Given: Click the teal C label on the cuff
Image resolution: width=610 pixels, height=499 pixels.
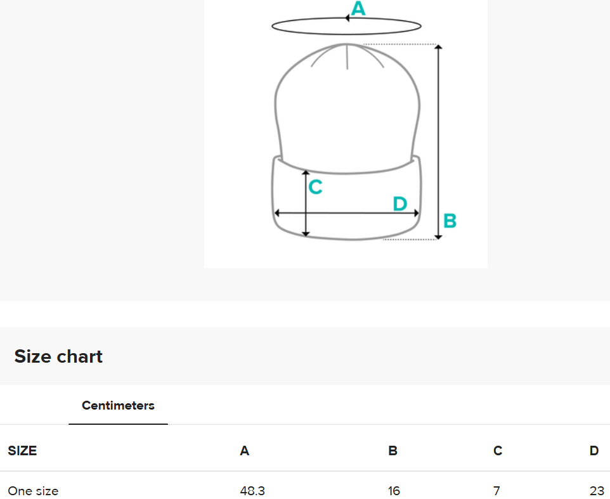Looking at the screenshot, I should [316, 186].
